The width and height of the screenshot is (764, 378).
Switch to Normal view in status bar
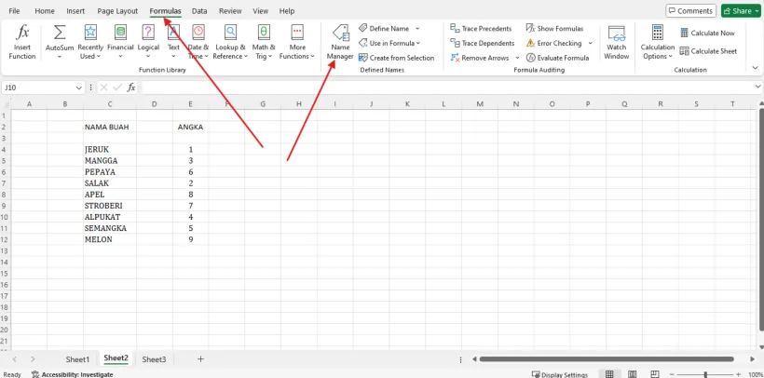(x=609, y=374)
